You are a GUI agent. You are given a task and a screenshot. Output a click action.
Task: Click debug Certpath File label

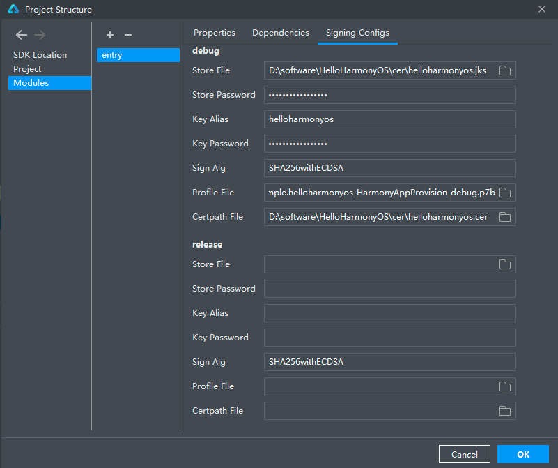pos(217,217)
